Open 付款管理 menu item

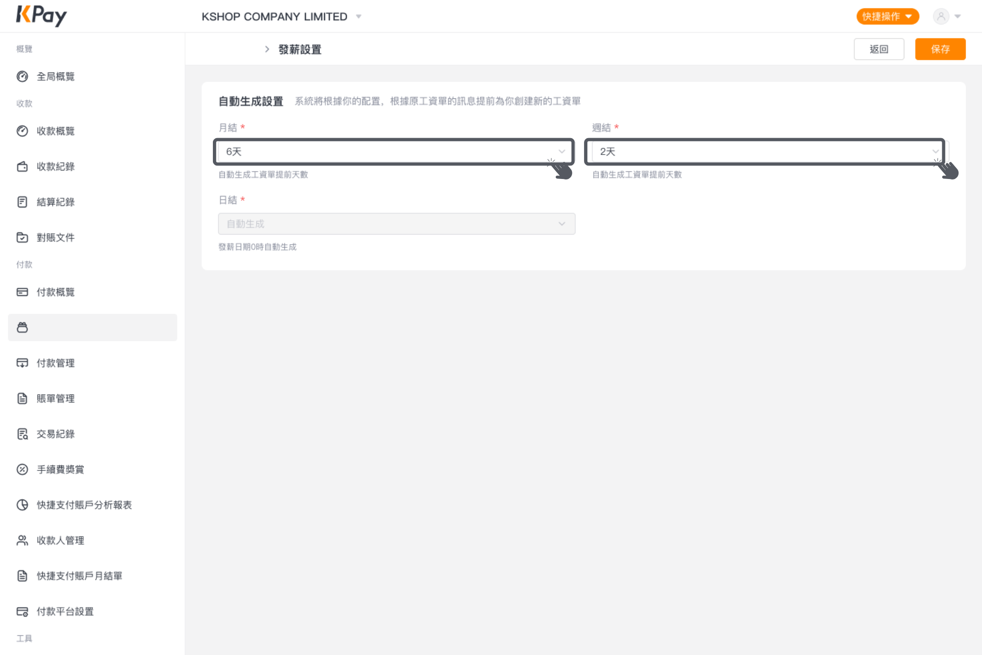point(92,364)
